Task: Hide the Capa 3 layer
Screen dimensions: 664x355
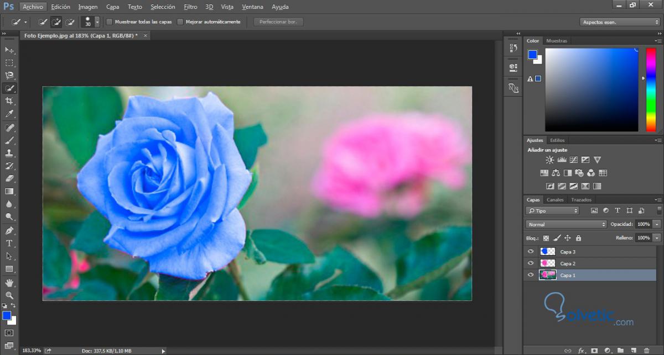Action: tap(531, 252)
